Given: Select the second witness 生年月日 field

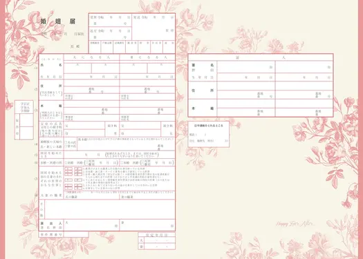Looking at the screenshot, I should tap(304, 77).
